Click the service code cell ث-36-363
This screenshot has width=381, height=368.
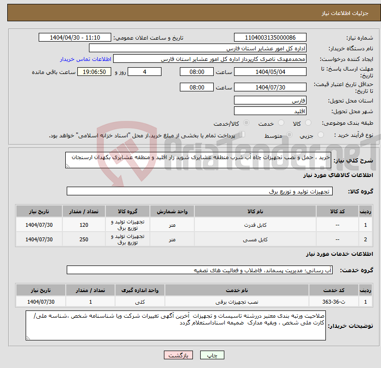point(334,302)
